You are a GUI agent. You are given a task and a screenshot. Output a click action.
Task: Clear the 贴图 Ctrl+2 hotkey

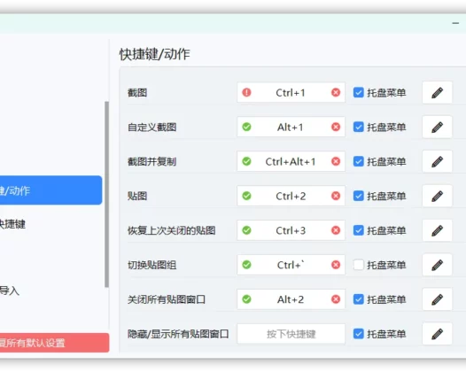336,196
